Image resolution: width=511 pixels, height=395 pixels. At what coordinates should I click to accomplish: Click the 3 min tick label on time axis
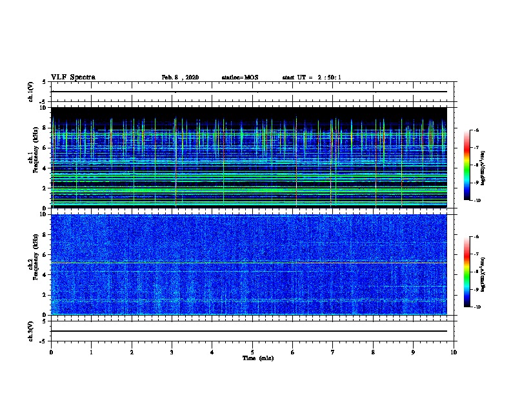[x=172, y=352]
